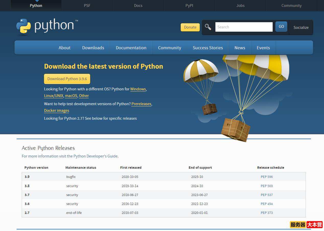Viewport: 324px width, 231px height.
Task: Open the Docker images link
Action: pyautogui.click(x=57, y=111)
